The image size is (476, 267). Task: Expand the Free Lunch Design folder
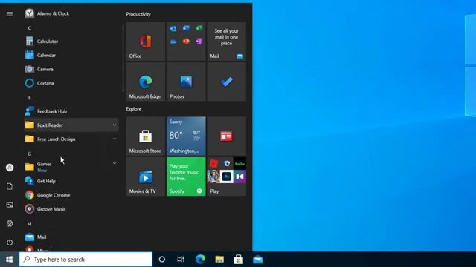tap(71, 139)
